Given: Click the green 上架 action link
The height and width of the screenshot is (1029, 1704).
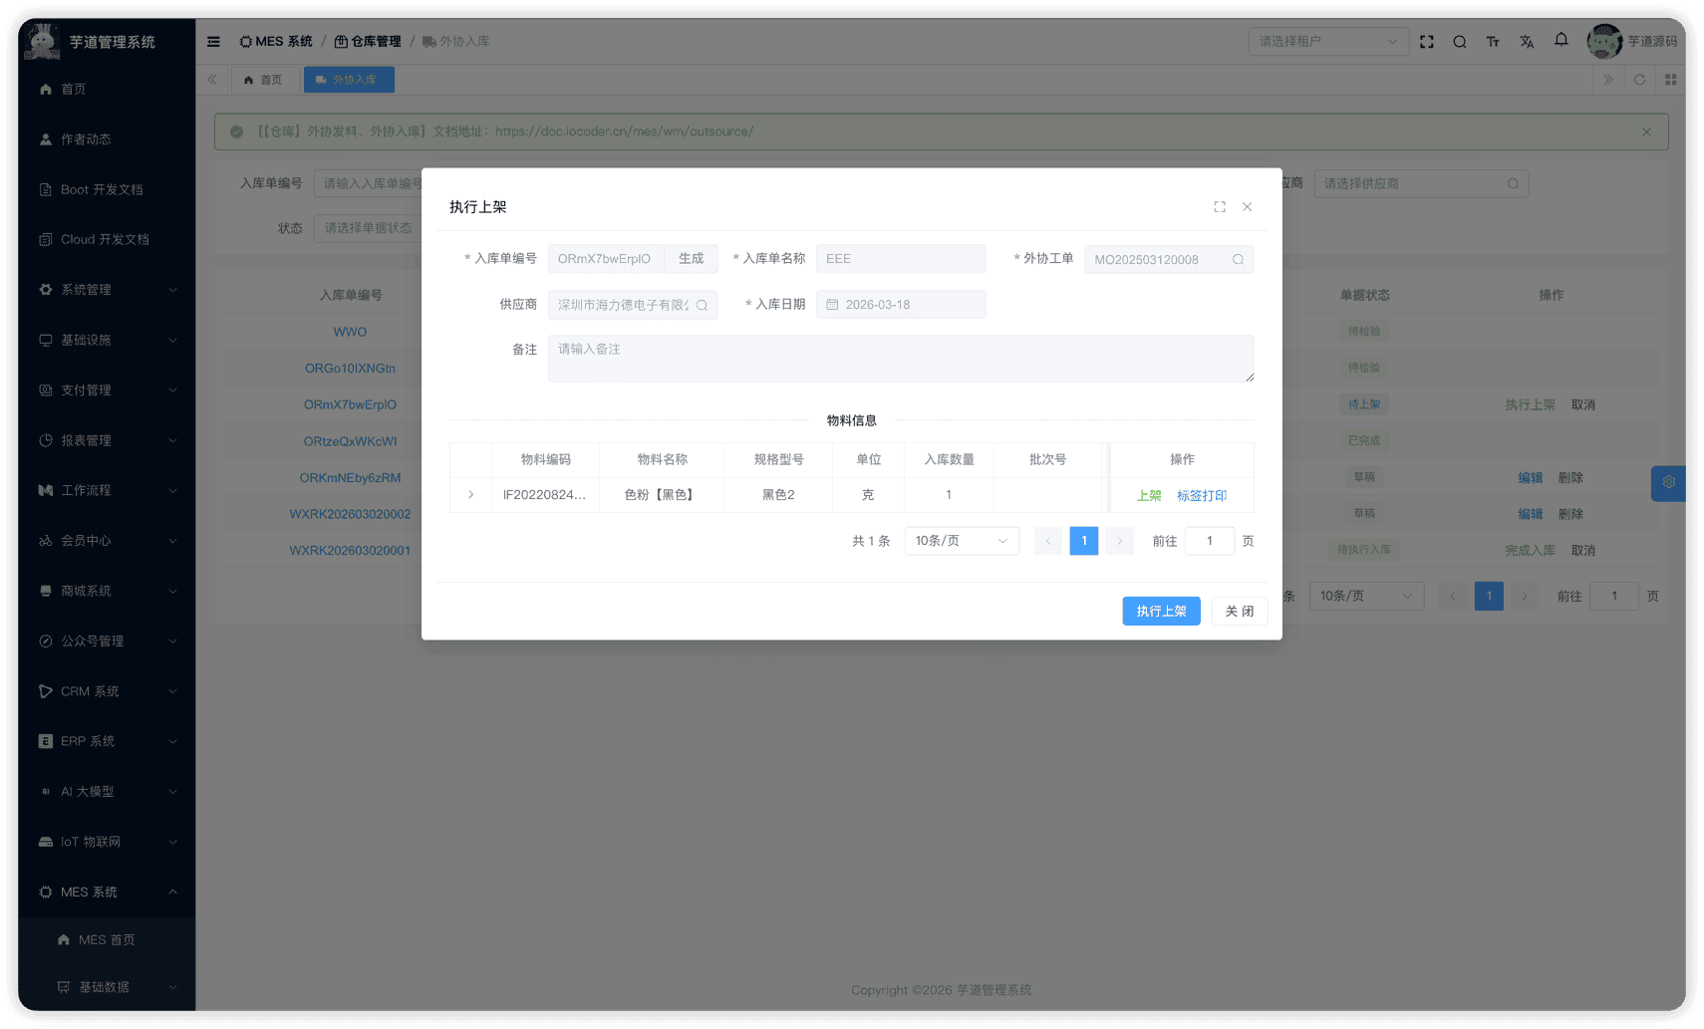Looking at the screenshot, I should point(1148,495).
